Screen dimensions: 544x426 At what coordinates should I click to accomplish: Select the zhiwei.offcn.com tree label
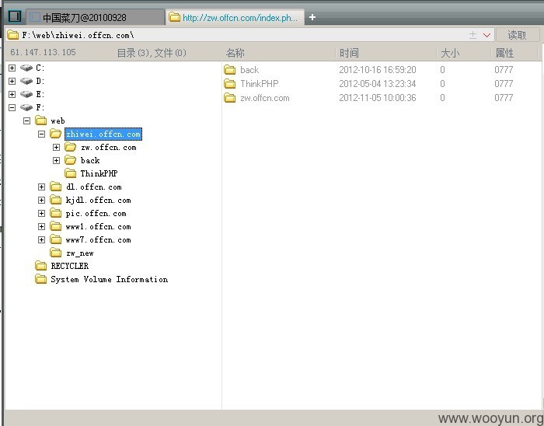click(x=103, y=134)
